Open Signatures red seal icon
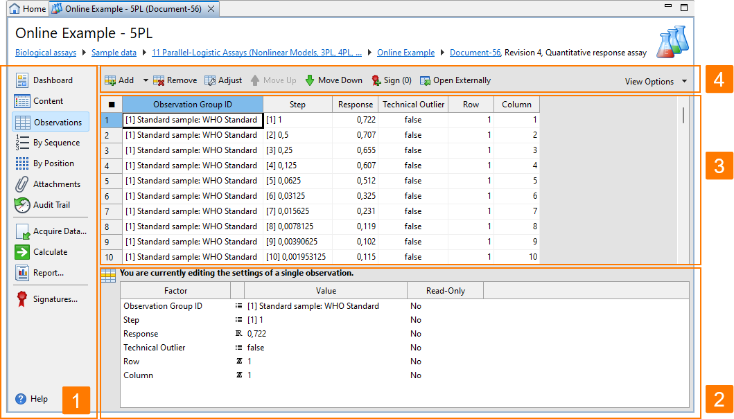Screen dimensions: 734x419 (x=21, y=298)
